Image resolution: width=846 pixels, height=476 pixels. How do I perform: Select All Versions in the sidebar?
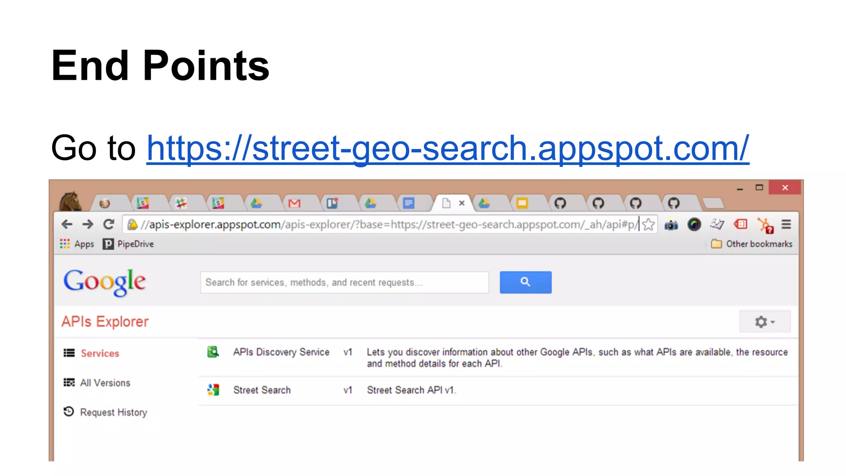click(x=105, y=383)
